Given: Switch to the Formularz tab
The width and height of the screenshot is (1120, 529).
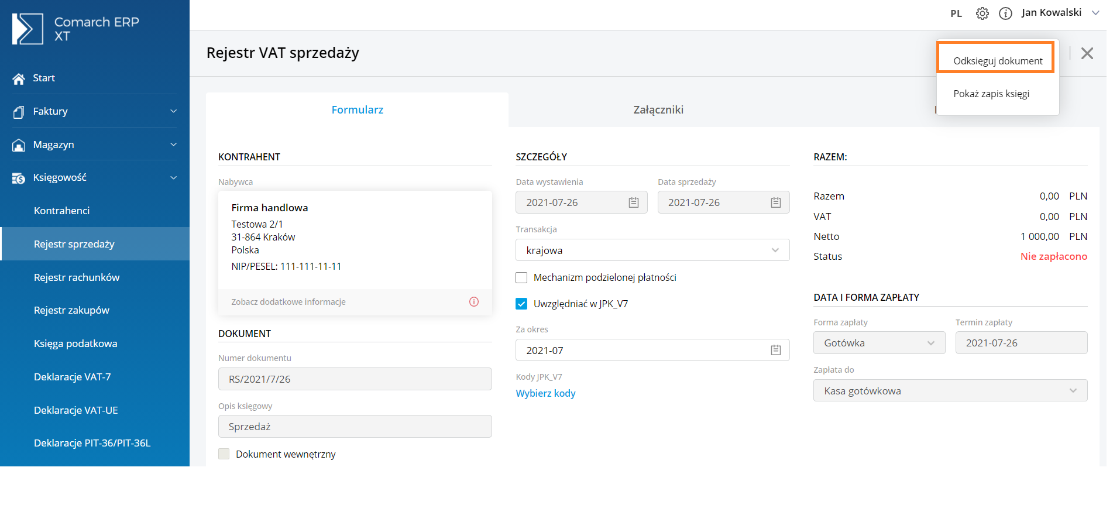Looking at the screenshot, I should point(357,109).
